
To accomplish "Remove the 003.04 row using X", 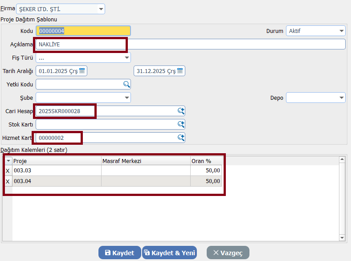I will [x=8, y=181].
